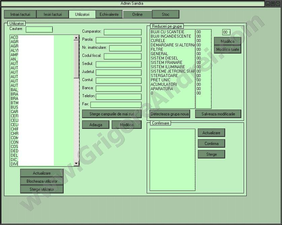This screenshot has height=225, width=282.
Task: Click the Salveaza modificarile button
Action: pos(218,114)
